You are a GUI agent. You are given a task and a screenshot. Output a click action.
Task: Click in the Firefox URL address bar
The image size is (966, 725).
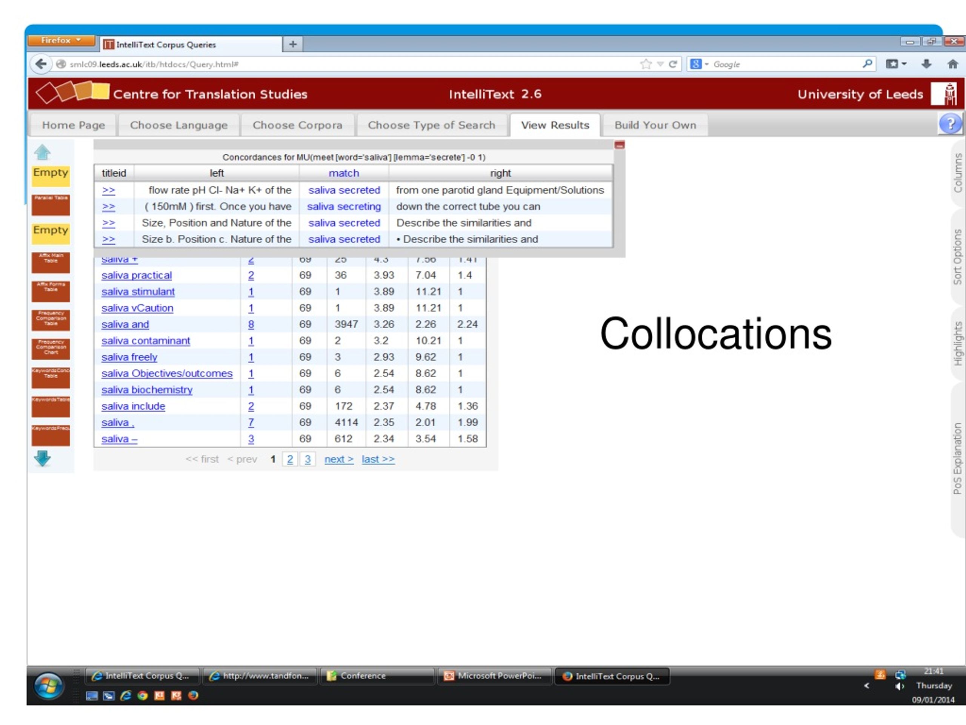349,64
